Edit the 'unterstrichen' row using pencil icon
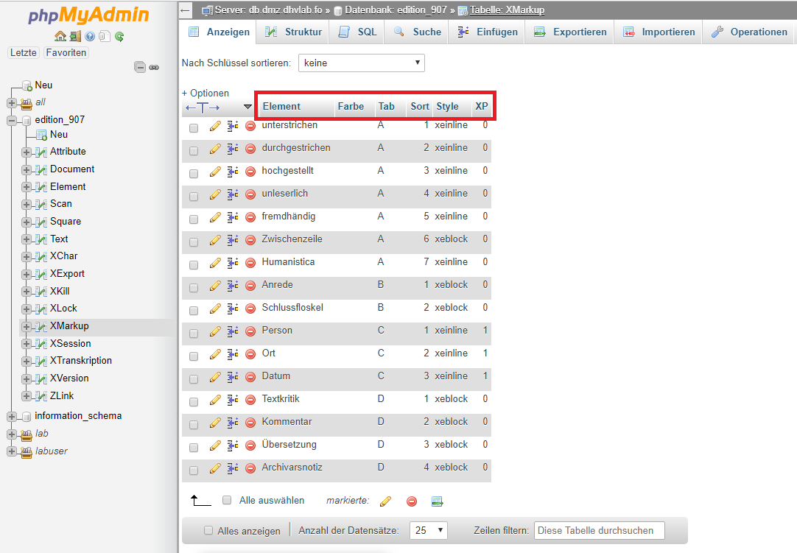 215,126
